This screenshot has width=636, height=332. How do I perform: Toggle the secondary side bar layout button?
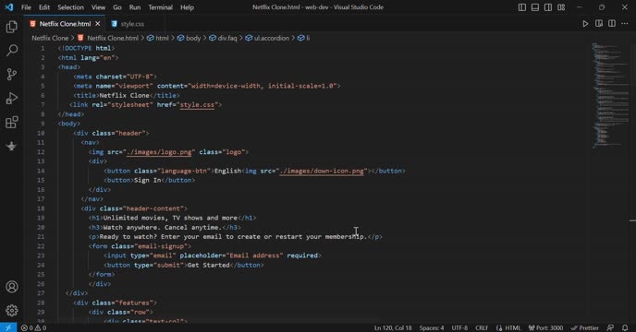(x=548, y=7)
